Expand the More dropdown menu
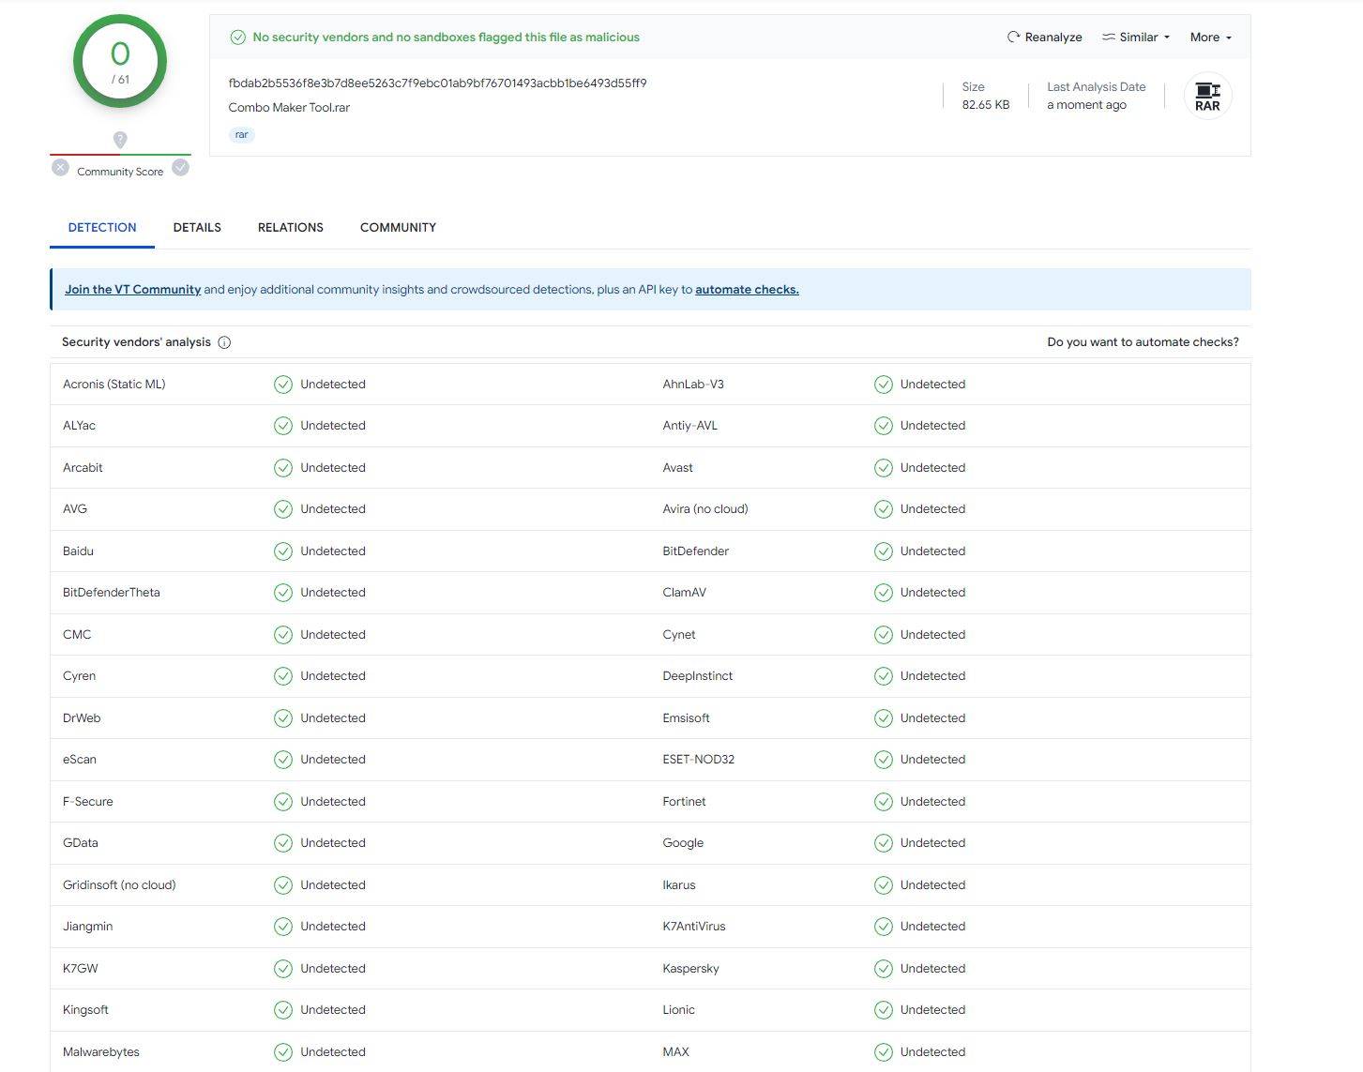This screenshot has width=1363, height=1072. 1210,38
